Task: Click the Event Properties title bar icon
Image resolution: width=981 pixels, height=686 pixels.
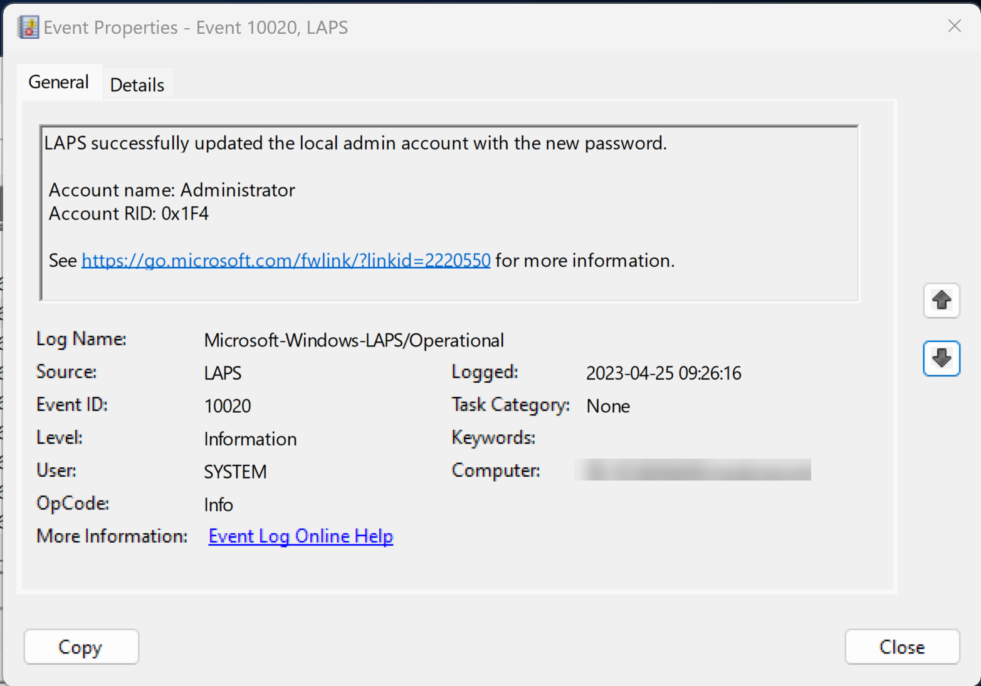Action: tap(28, 28)
